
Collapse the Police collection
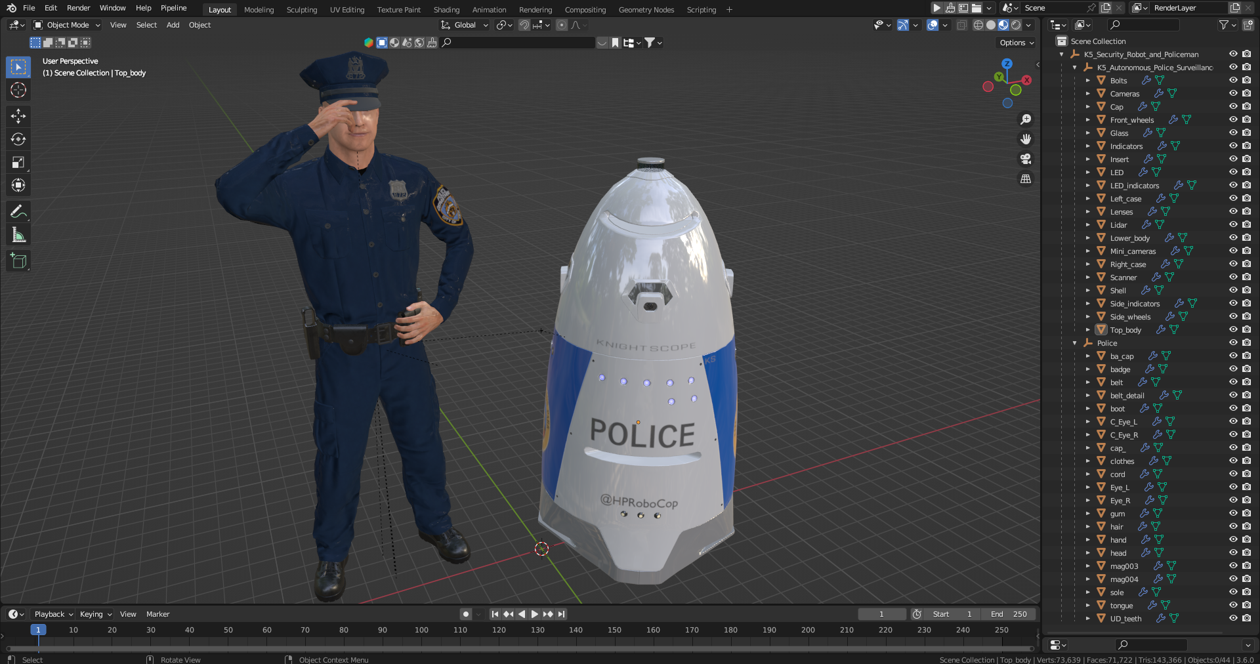click(1074, 343)
